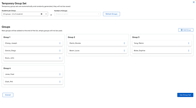
Task: Open options menu for Clark, Phil
Action: pos(60,82)
